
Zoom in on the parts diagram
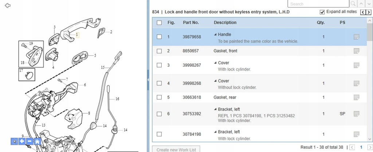coord(22,141)
